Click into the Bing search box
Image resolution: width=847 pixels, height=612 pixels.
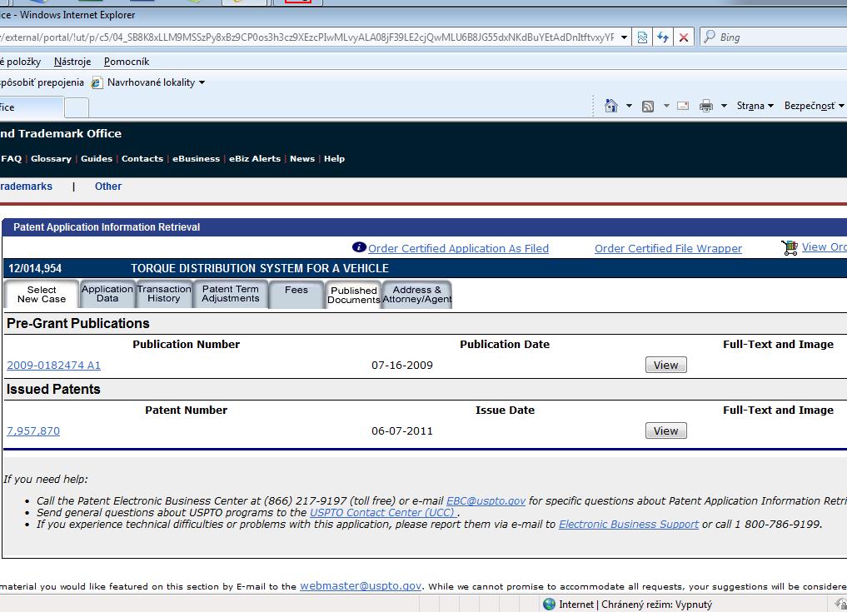coord(782,37)
